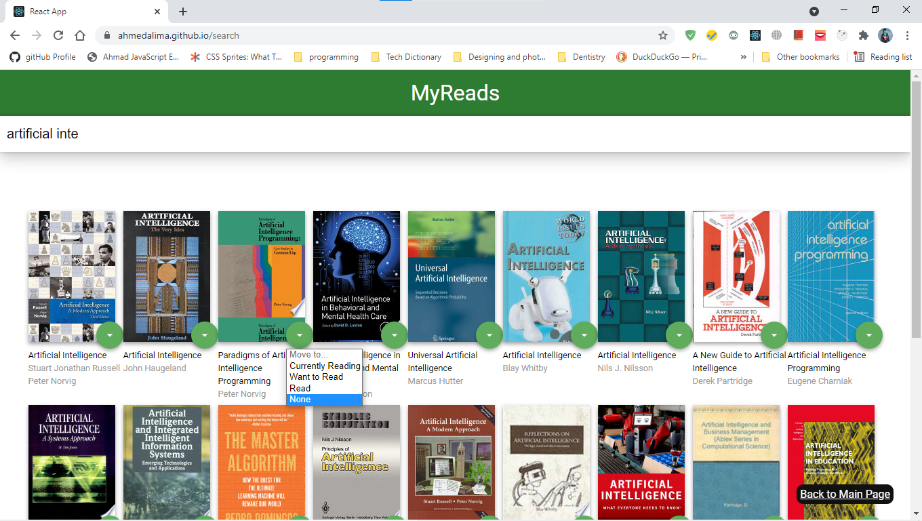Go back with the browser back arrow
This screenshot has width=922, height=521.
15,35
